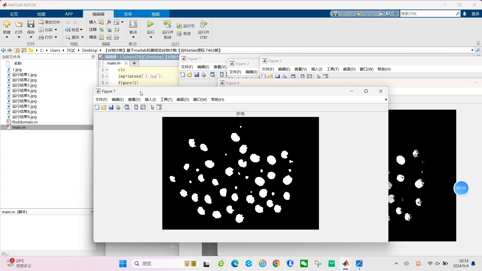Expand the dropdown arrow under Breakpoints (断点)
This screenshot has height=271, width=482.
[133, 37]
